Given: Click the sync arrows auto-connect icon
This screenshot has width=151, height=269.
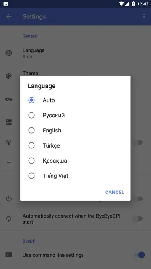Looking at the screenshot, I should point(9,219).
